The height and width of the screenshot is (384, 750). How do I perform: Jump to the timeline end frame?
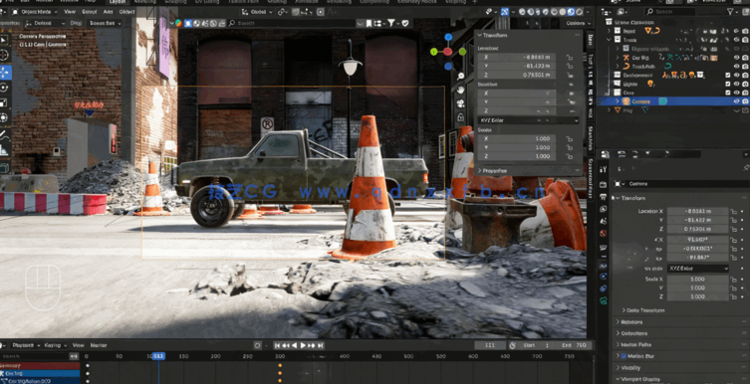coord(321,345)
